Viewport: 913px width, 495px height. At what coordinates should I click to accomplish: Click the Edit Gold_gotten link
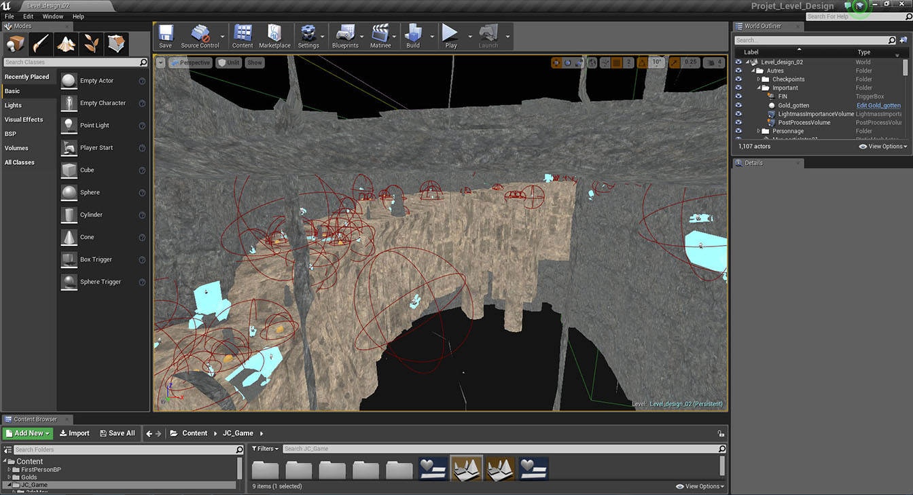click(878, 105)
